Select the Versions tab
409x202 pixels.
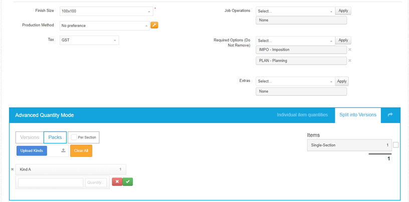tap(30, 137)
